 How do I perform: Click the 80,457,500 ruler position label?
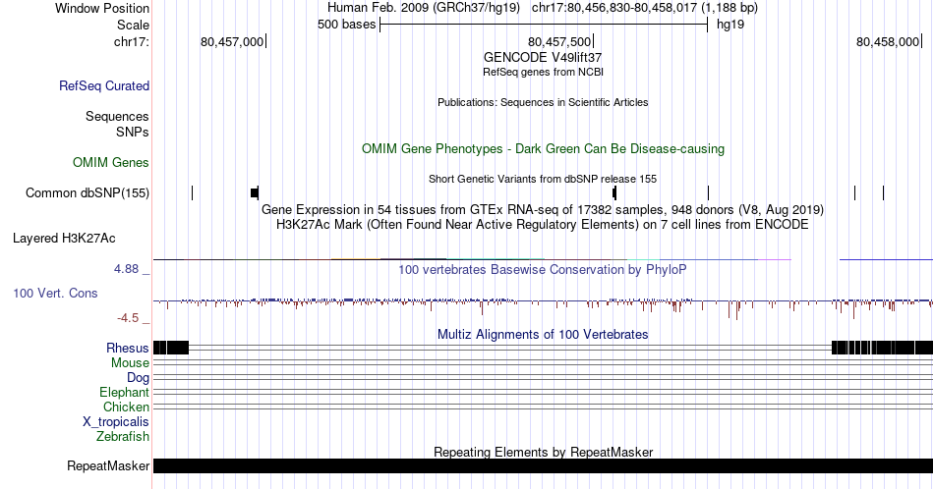[x=559, y=41]
